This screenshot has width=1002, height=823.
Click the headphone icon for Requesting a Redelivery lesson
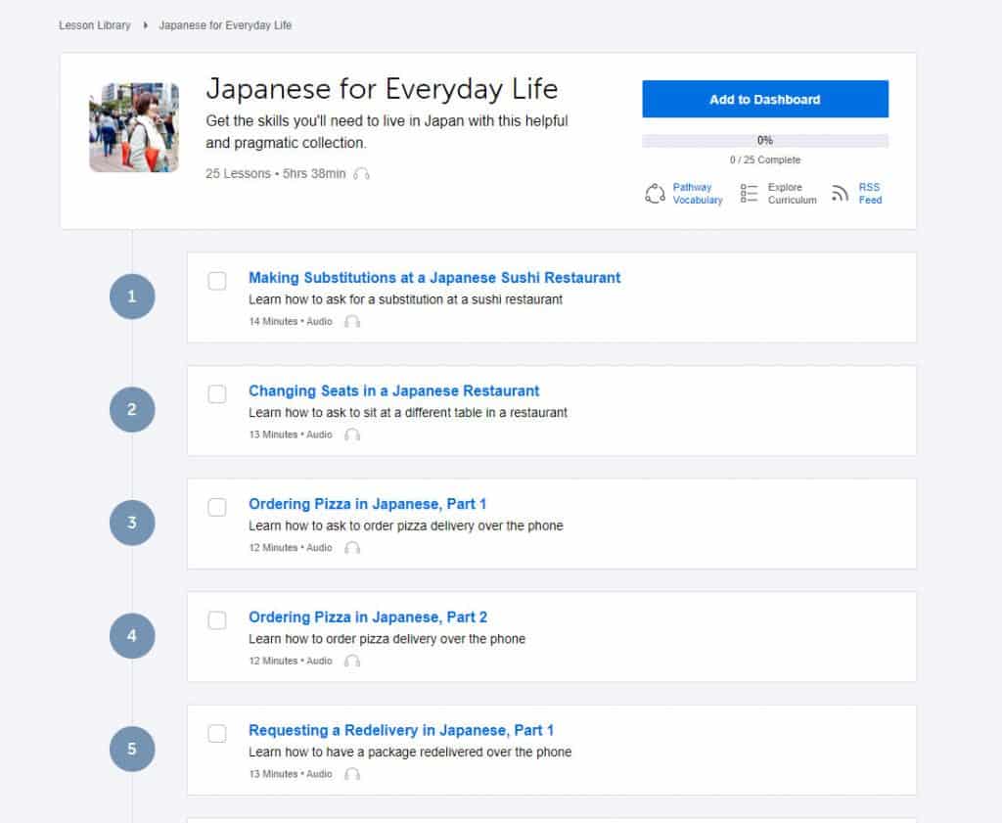(x=352, y=774)
